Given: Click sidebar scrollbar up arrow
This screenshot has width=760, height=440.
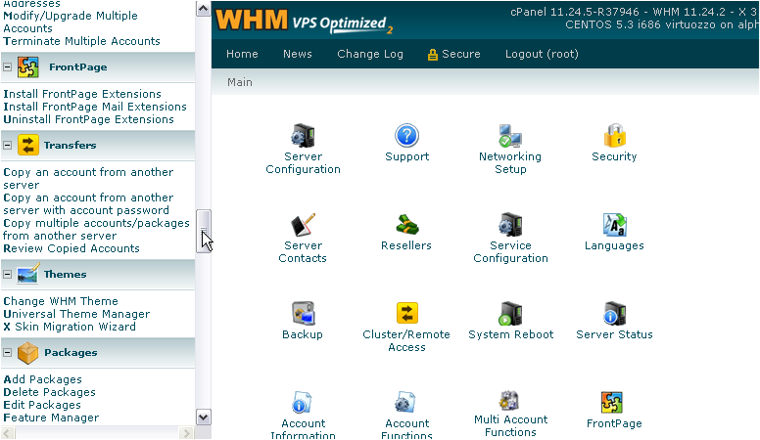Looking at the screenshot, I should click(204, 8).
